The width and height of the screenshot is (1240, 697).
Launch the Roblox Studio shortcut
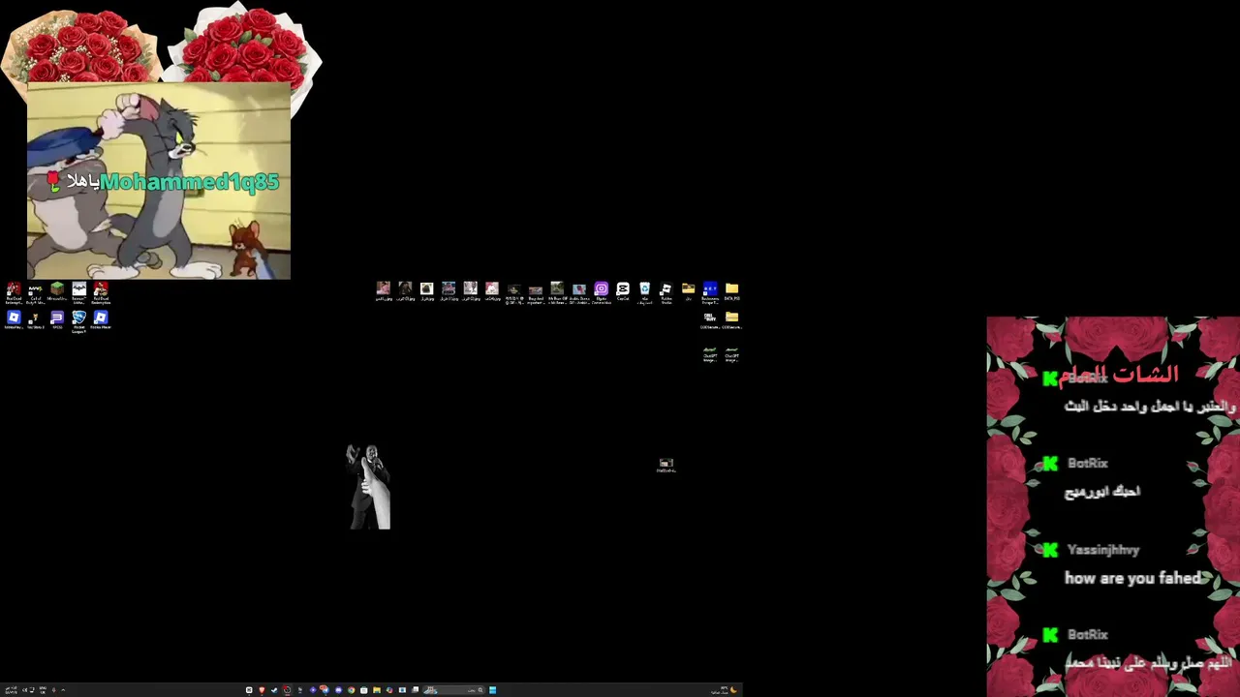click(666, 292)
